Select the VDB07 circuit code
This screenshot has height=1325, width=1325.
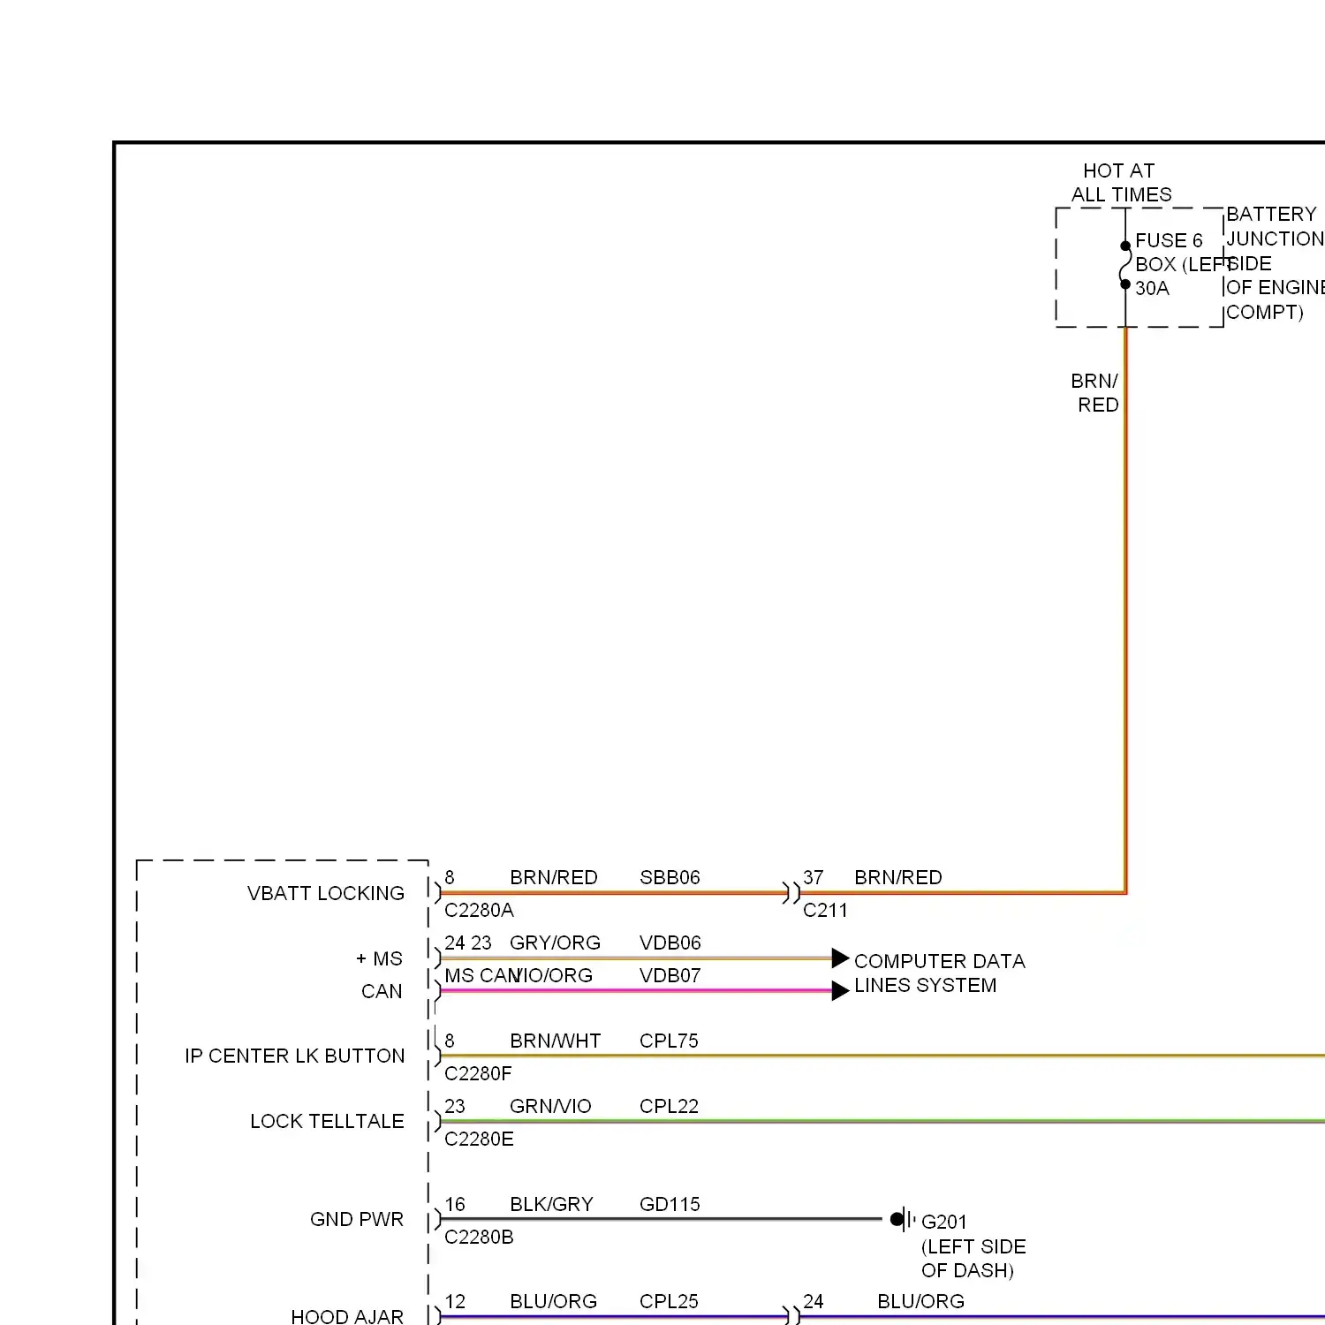click(670, 975)
